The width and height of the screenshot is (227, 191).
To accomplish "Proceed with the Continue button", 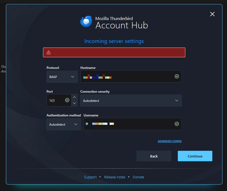I will pos(195,156).
